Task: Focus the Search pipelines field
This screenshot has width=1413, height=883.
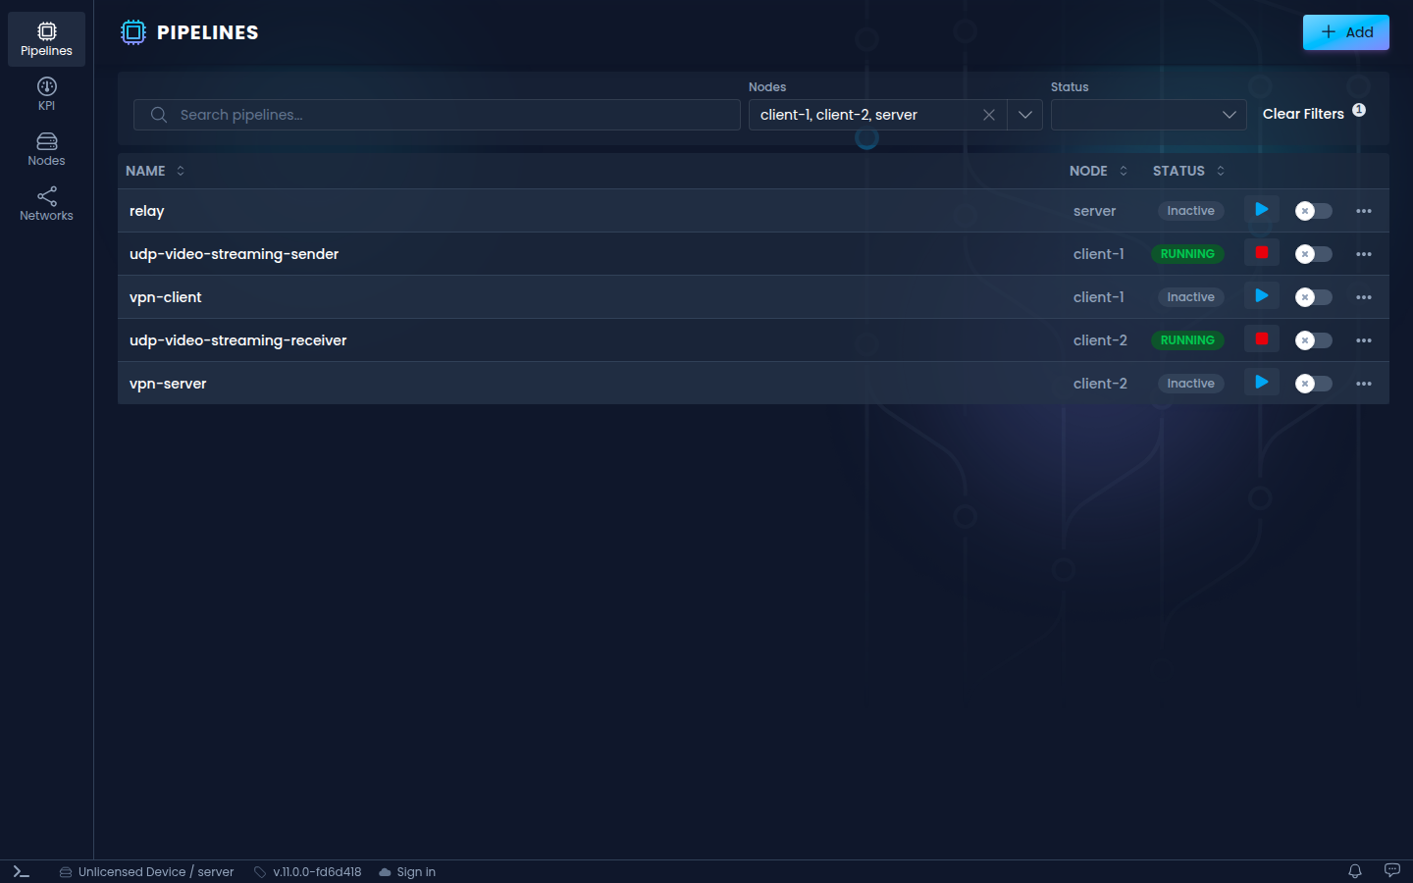Action: click(x=437, y=115)
